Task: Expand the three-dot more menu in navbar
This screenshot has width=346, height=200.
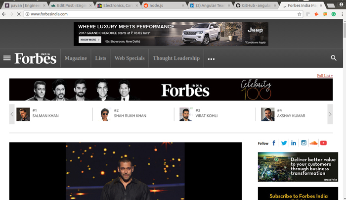Action: point(211,59)
